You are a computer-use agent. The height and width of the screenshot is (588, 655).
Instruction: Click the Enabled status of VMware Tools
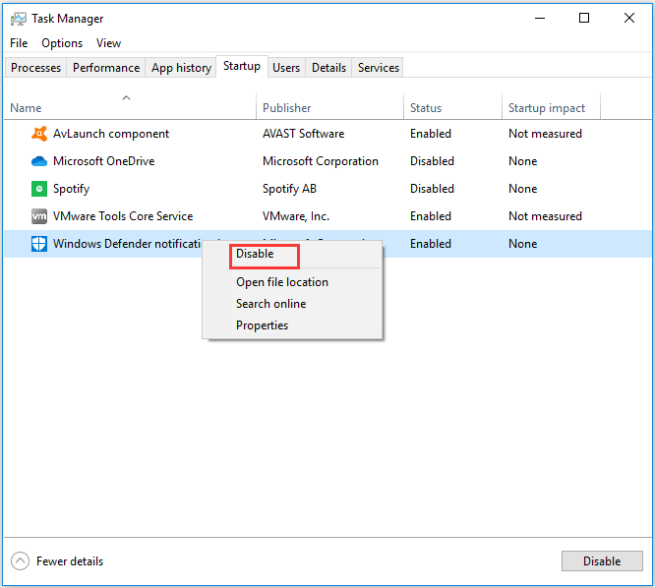click(431, 216)
